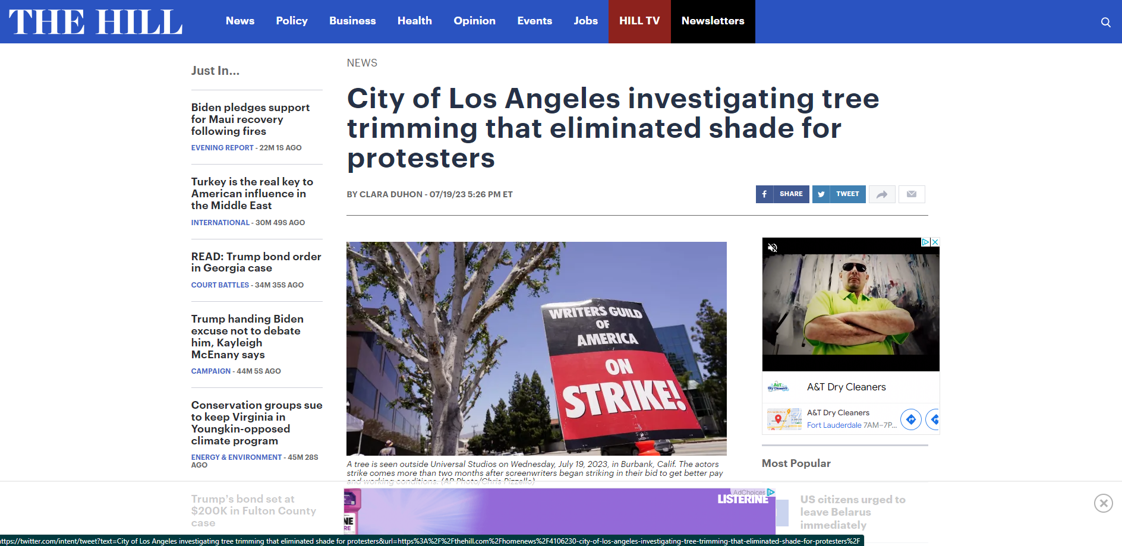The image size is (1122, 546).
Task: Open the News menu item
Action: pyautogui.click(x=240, y=21)
